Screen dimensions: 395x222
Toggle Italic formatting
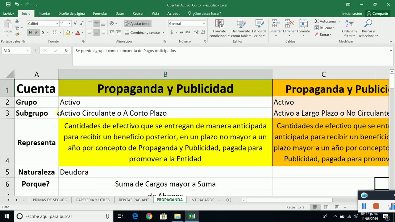tap(36, 32)
